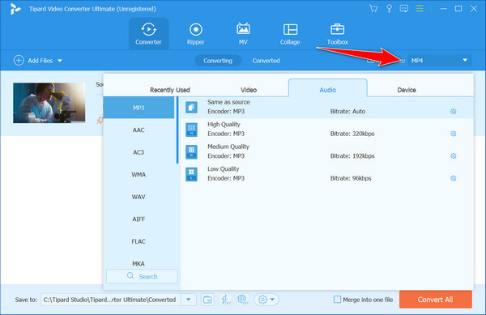This screenshot has height=315, width=486.
Task: Click the search magnifier icon
Action: [130, 275]
